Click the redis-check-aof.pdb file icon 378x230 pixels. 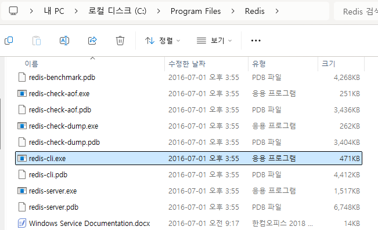tap(22, 109)
